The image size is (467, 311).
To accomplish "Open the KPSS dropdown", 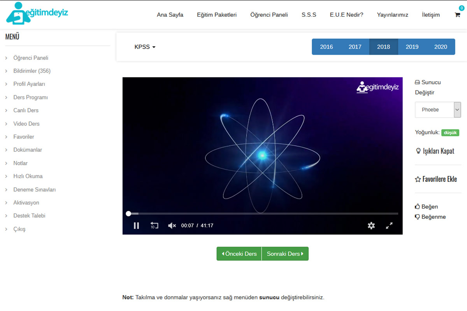I will 145,47.
